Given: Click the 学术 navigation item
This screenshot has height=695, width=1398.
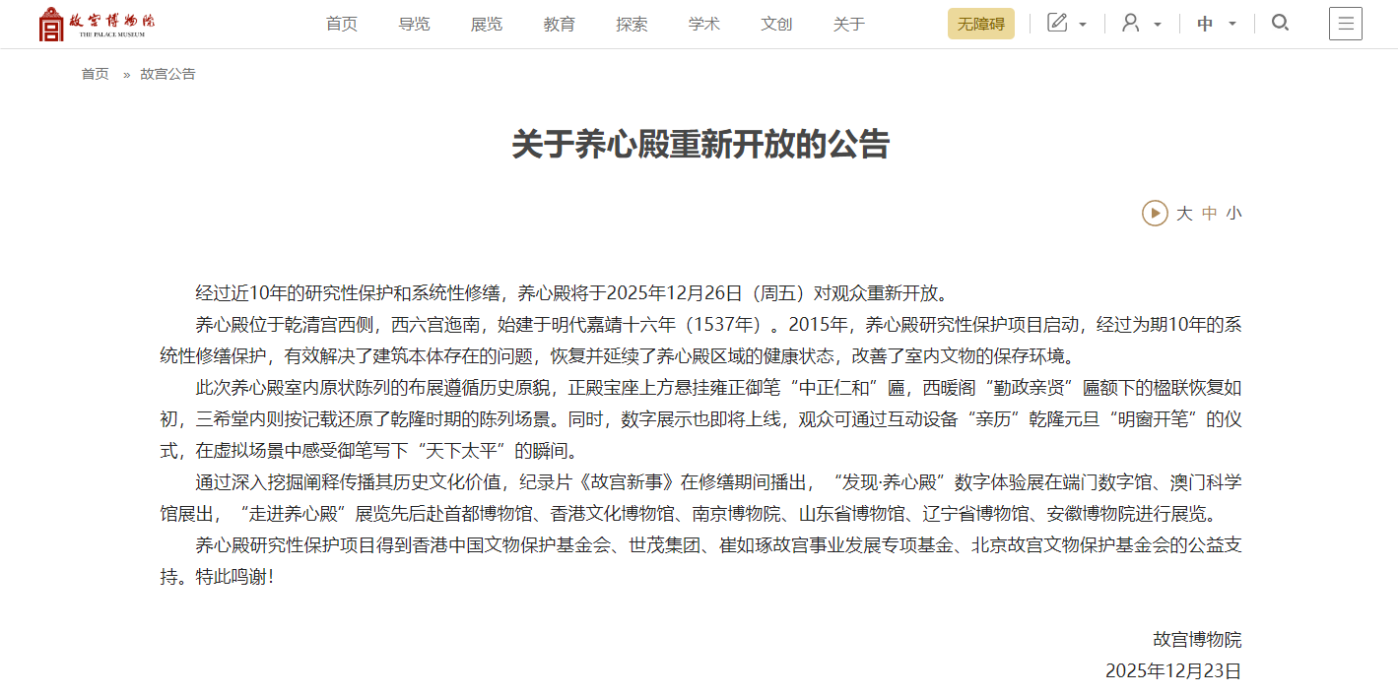Looking at the screenshot, I should point(704,24).
